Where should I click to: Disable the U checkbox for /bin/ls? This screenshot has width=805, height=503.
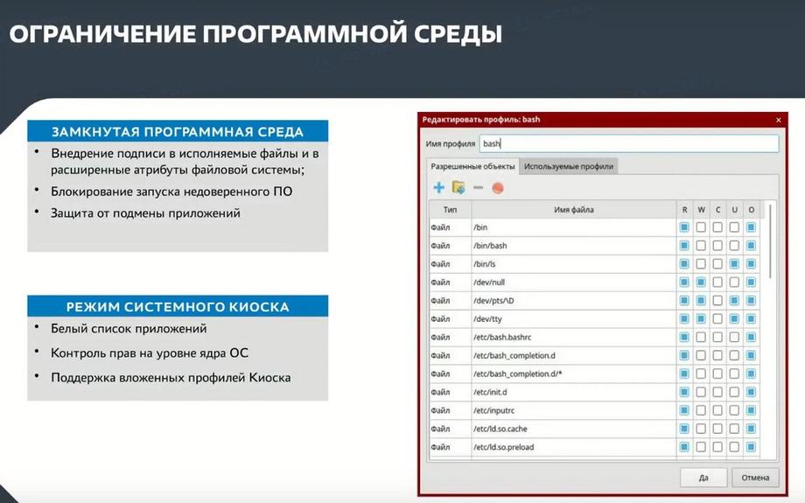point(734,264)
